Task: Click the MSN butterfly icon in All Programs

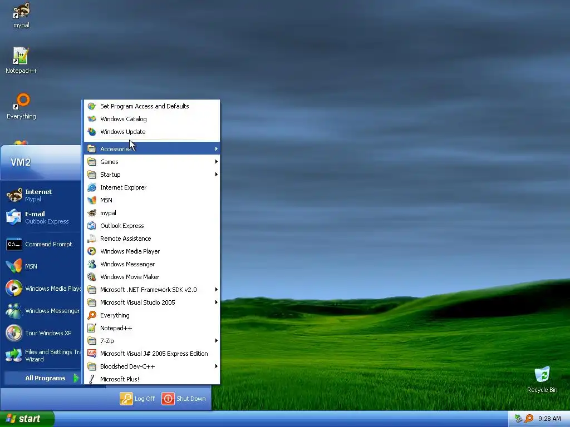Action: pyautogui.click(x=92, y=200)
